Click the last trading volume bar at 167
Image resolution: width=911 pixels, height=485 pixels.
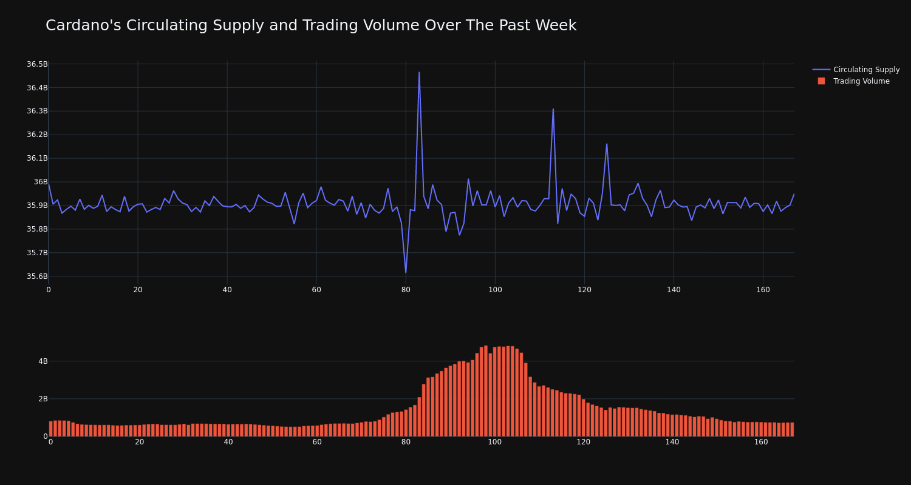coord(792,429)
